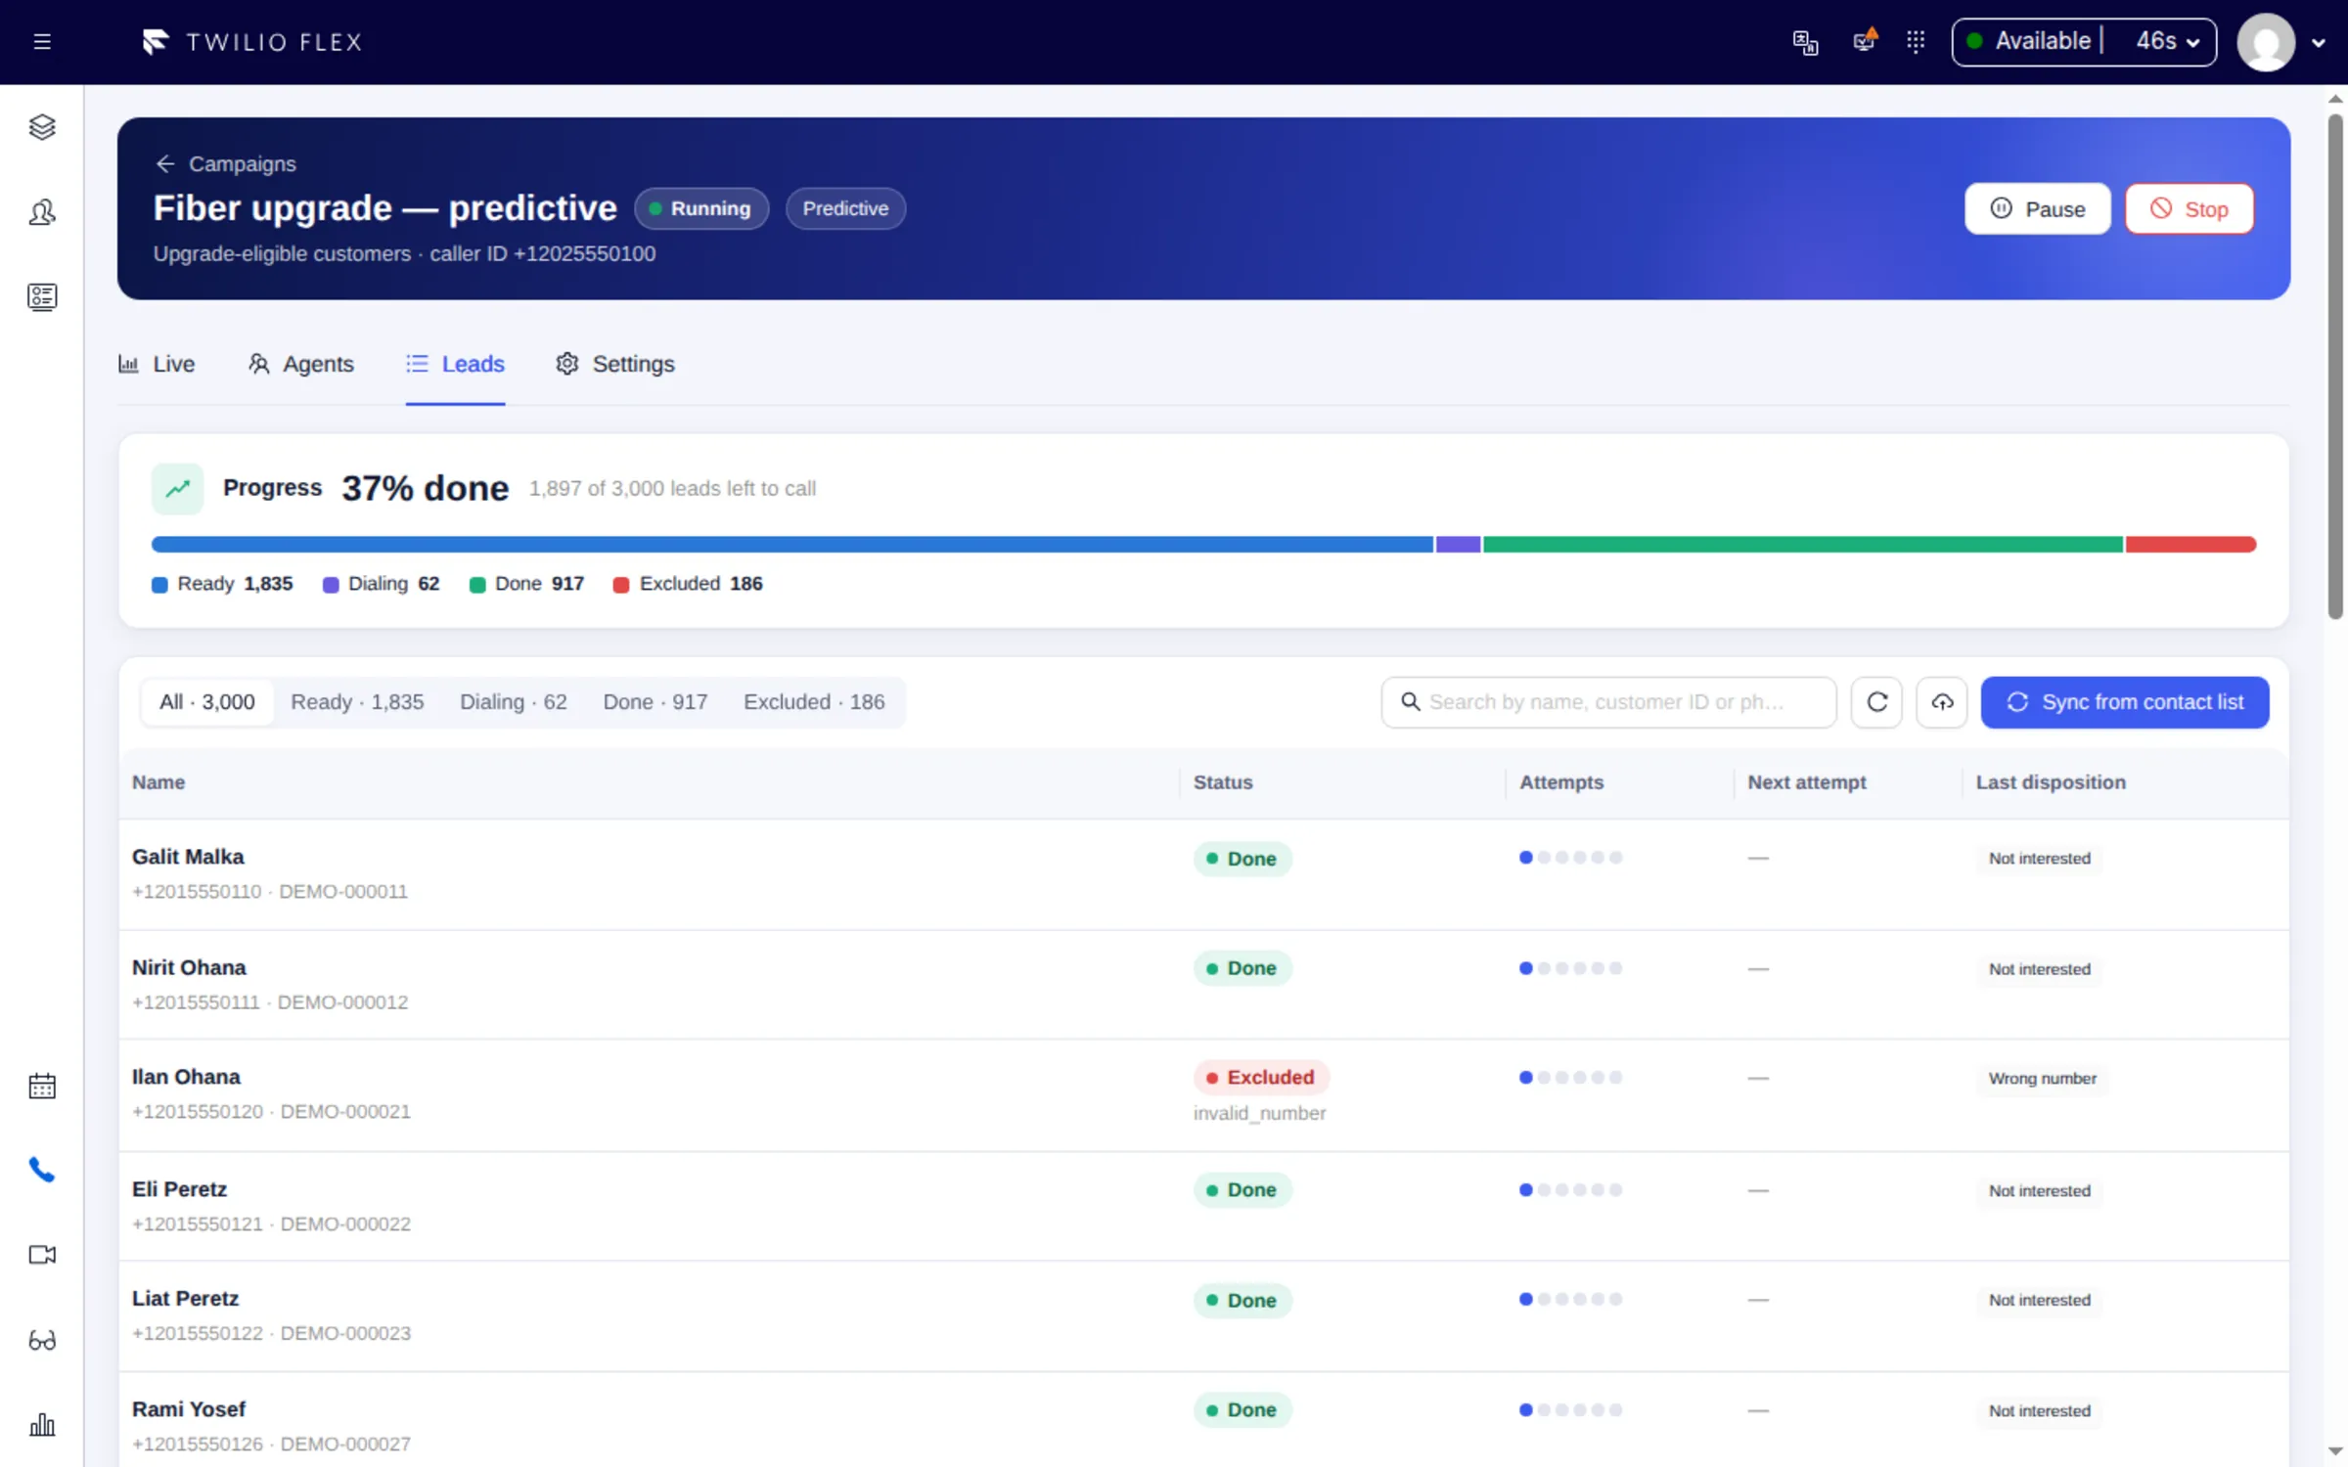
Task: Filter leads by Dialing · 62
Action: pos(514,702)
